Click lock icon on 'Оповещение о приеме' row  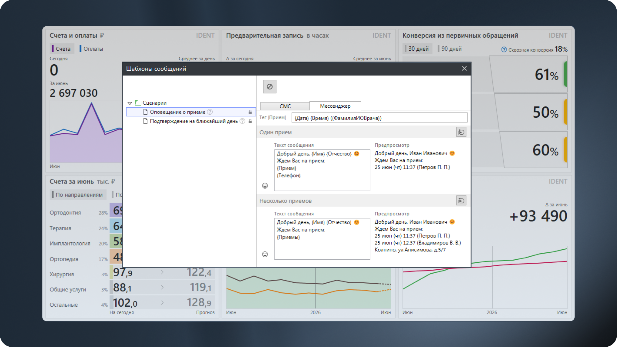point(250,112)
